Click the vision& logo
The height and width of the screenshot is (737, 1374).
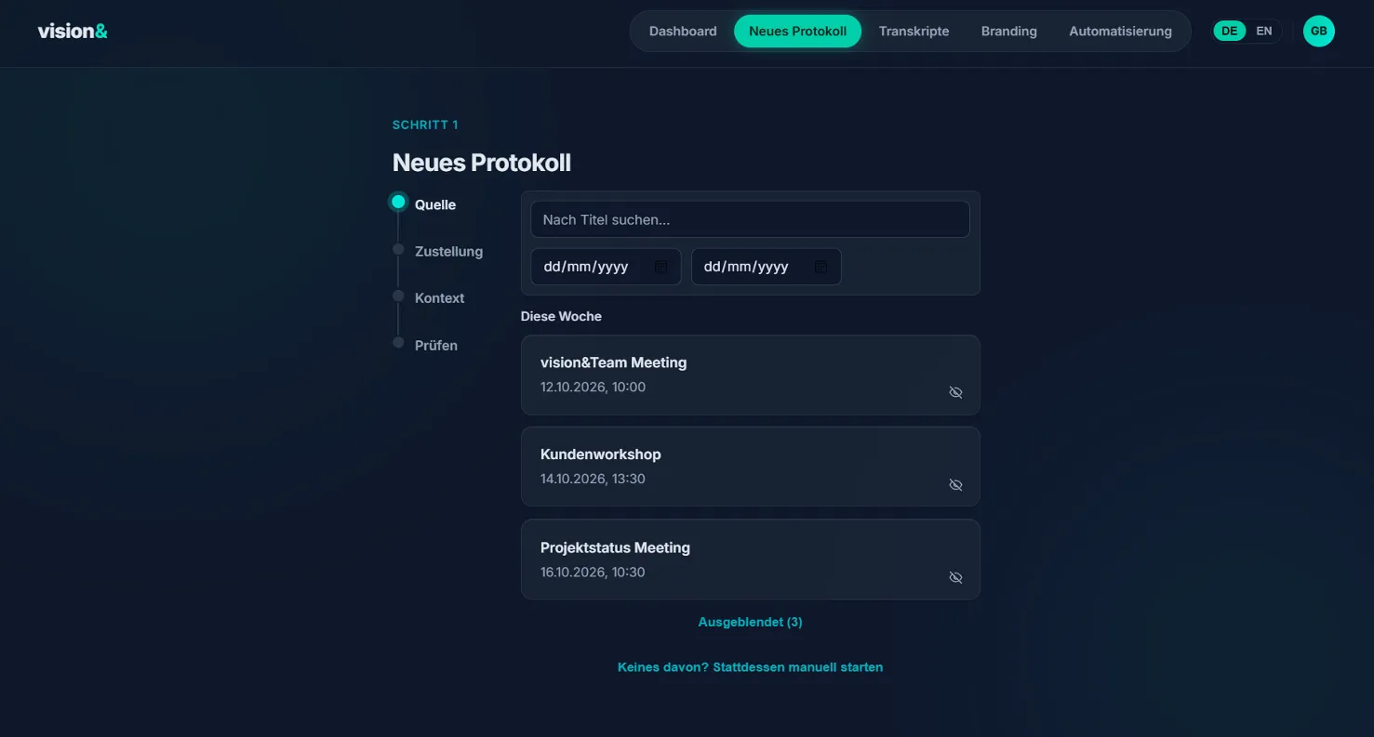73,31
